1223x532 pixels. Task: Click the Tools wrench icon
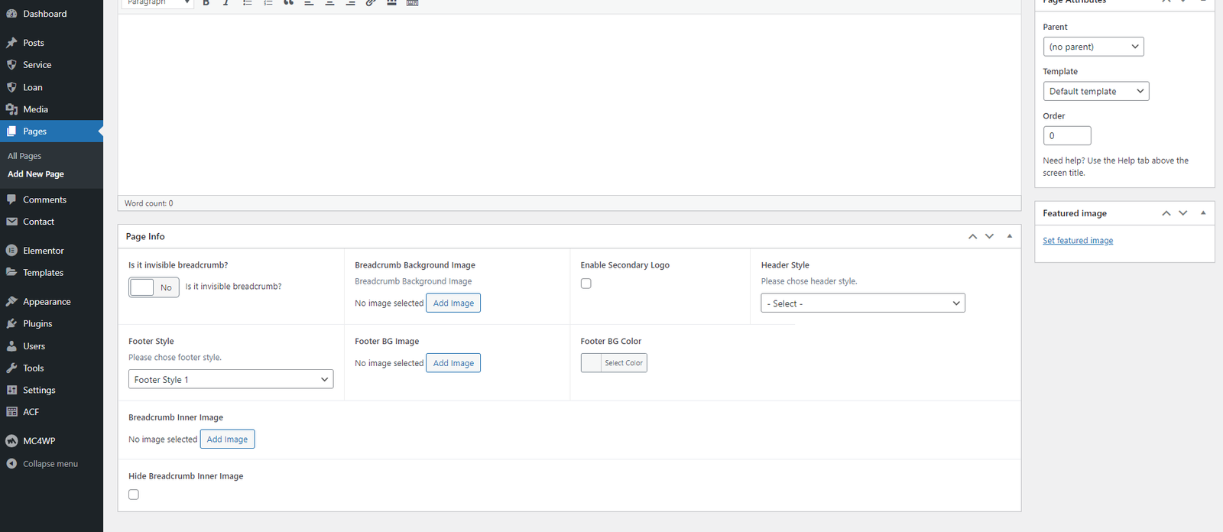[11, 368]
